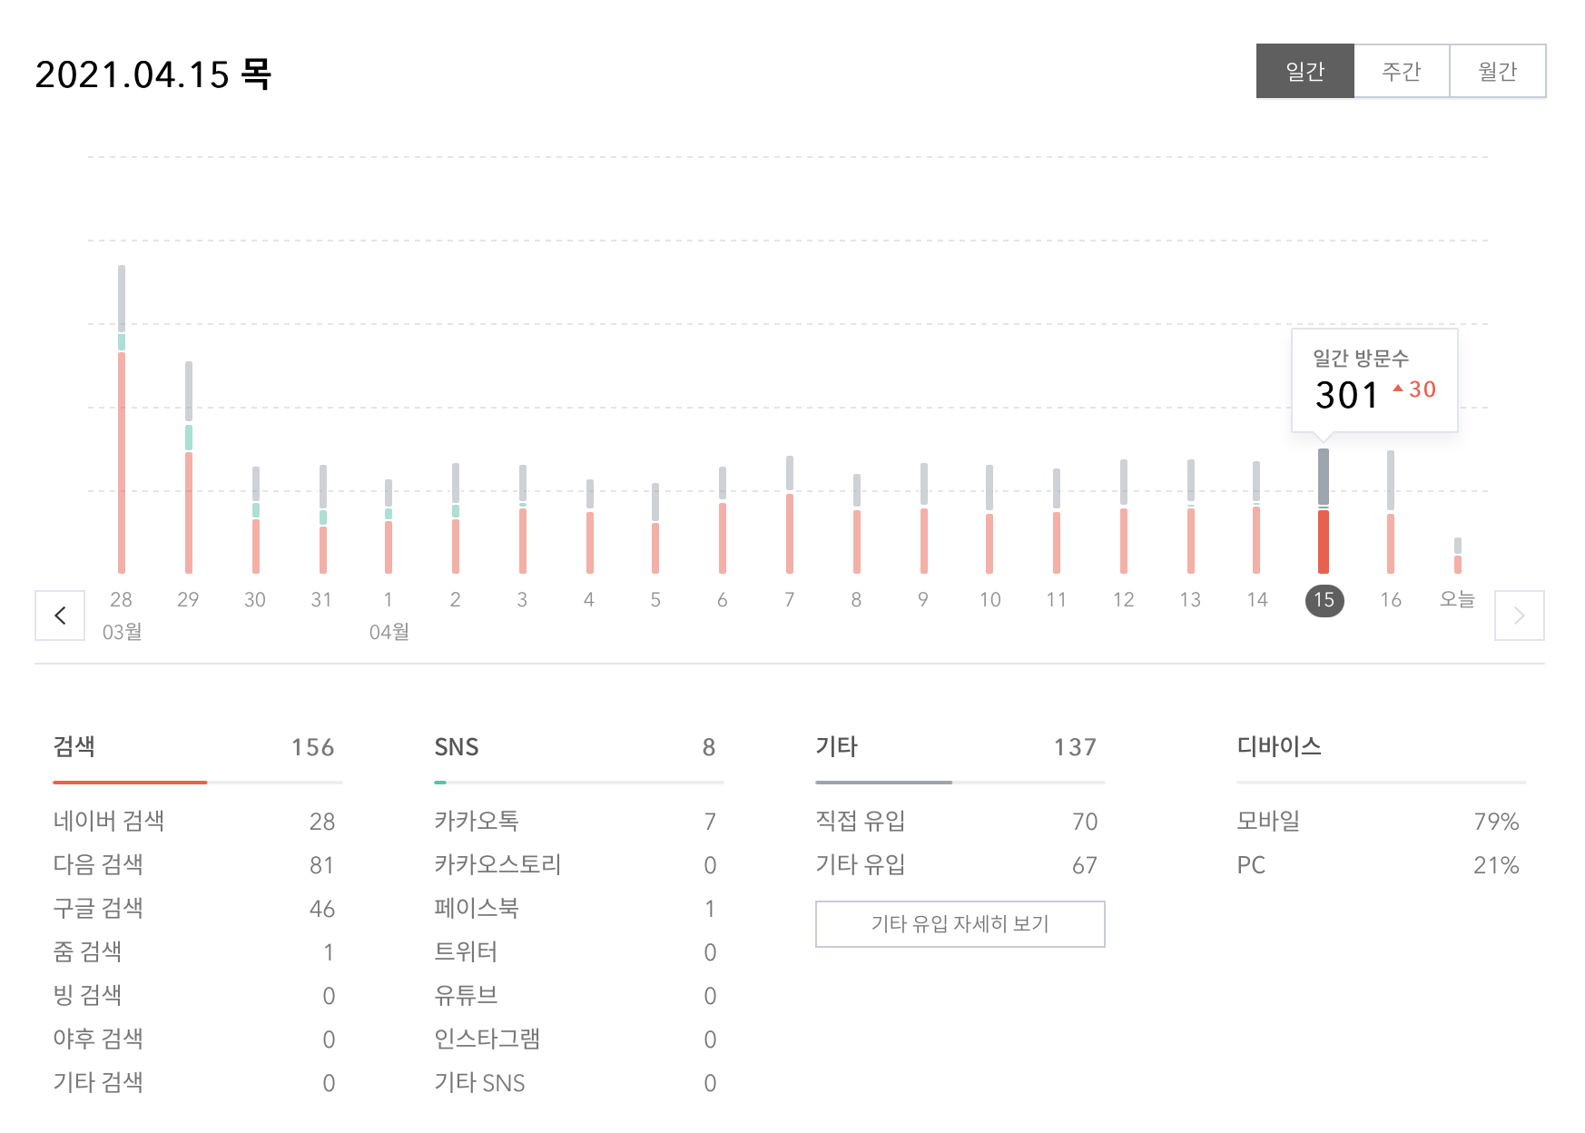
Task: Switch to the 주간 (weekly) tab
Action: (1401, 71)
